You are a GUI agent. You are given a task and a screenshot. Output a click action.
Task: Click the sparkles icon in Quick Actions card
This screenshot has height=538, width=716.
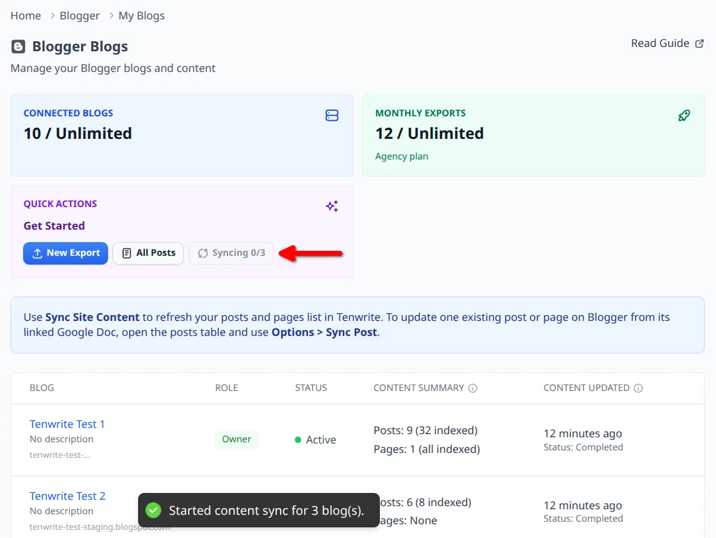point(332,206)
